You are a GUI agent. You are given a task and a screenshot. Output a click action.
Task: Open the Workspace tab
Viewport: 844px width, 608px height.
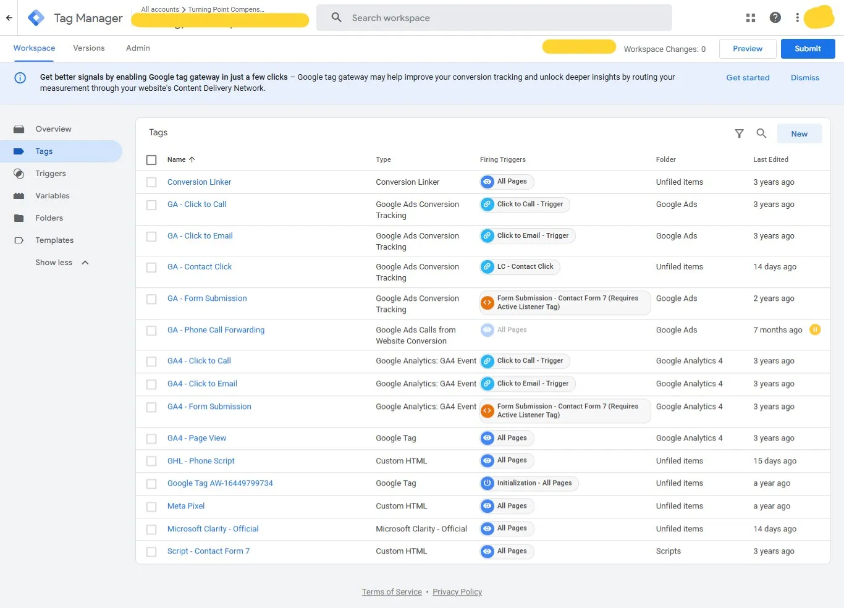click(34, 48)
